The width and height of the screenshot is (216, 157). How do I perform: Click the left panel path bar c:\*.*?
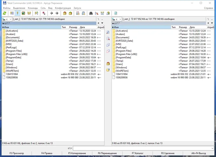[49, 23]
